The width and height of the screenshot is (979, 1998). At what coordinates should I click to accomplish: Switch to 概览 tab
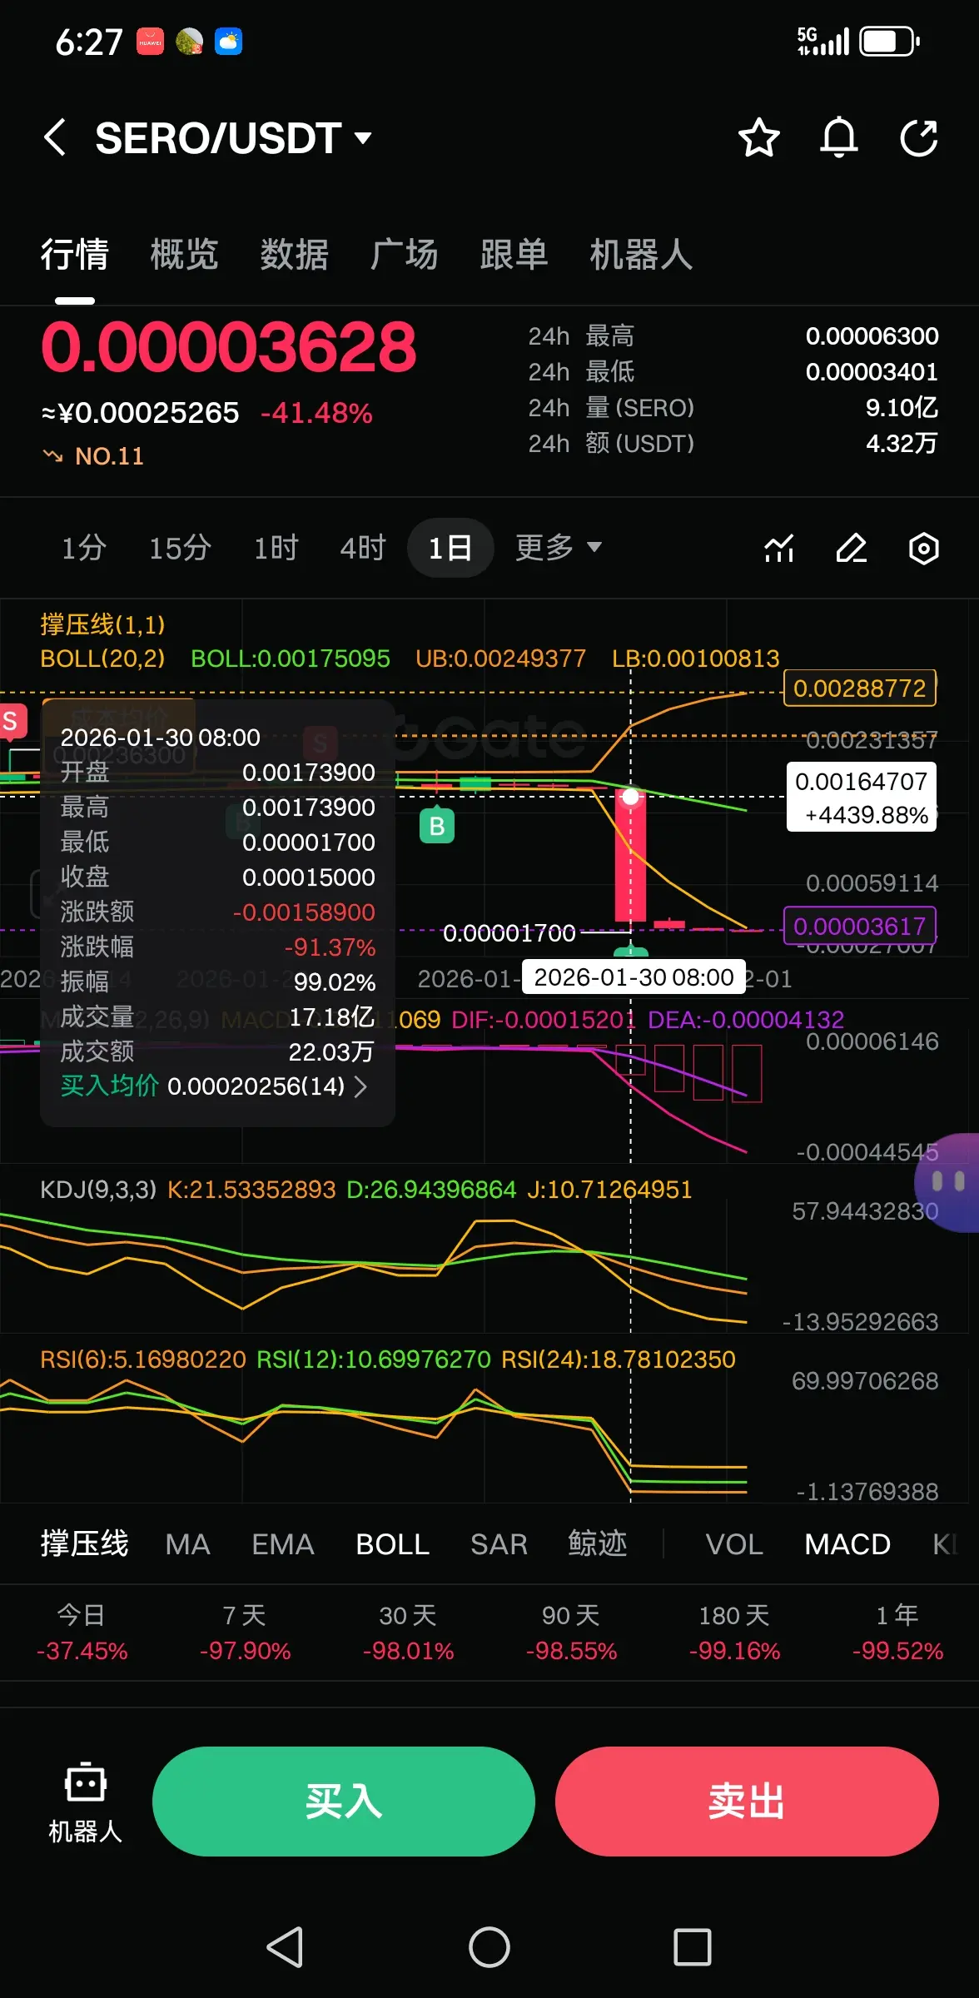point(184,254)
